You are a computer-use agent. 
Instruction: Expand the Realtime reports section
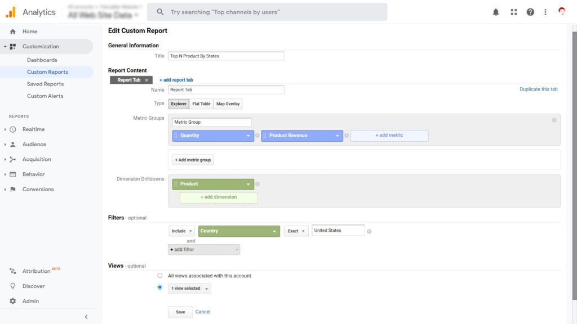point(5,129)
